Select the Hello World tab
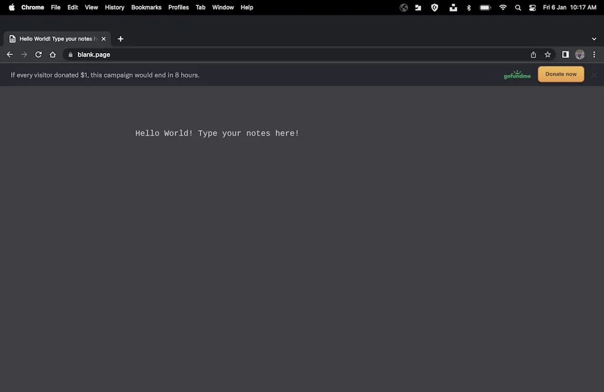The height and width of the screenshot is (392, 604). click(x=56, y=38)
